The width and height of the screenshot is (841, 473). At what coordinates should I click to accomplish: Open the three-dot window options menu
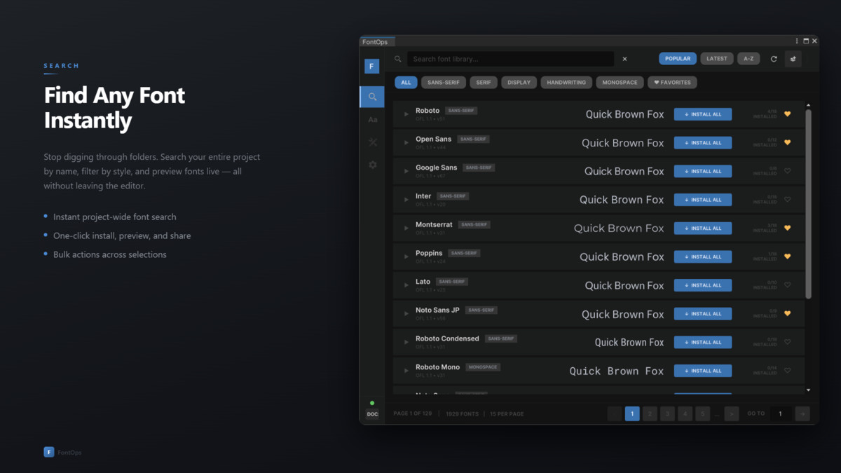click(797, 41)
